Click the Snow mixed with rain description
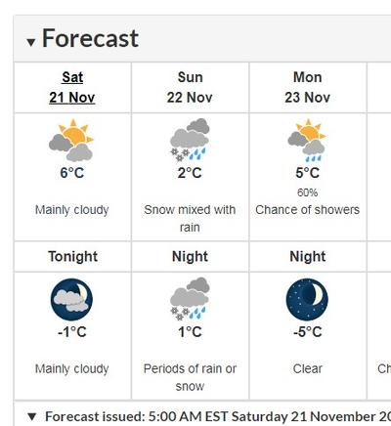Screen dimensions: 391x426 190,218
